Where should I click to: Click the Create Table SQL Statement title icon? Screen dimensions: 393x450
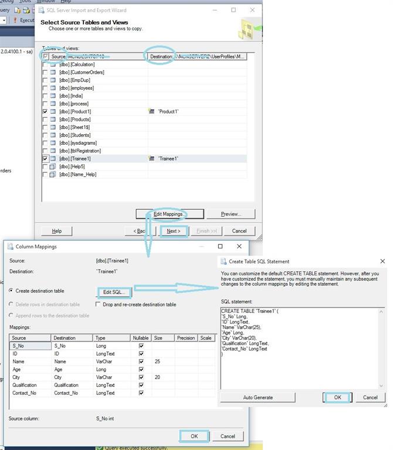[223, 261]
